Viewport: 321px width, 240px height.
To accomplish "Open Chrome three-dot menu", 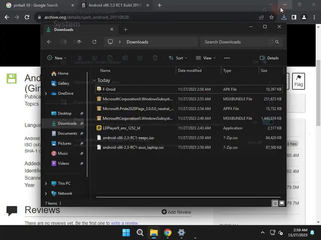I will 314,17.
